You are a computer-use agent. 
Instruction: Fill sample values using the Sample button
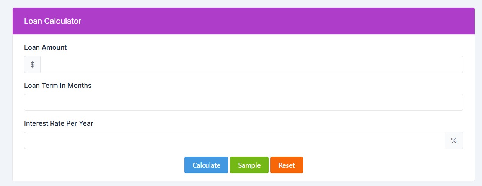[x=249, y=165]
